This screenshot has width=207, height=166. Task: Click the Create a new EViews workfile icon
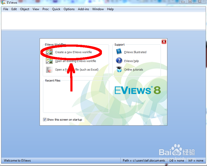49,52
